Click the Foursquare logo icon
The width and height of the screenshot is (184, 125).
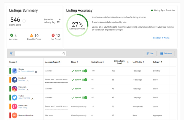pos(15,106)
